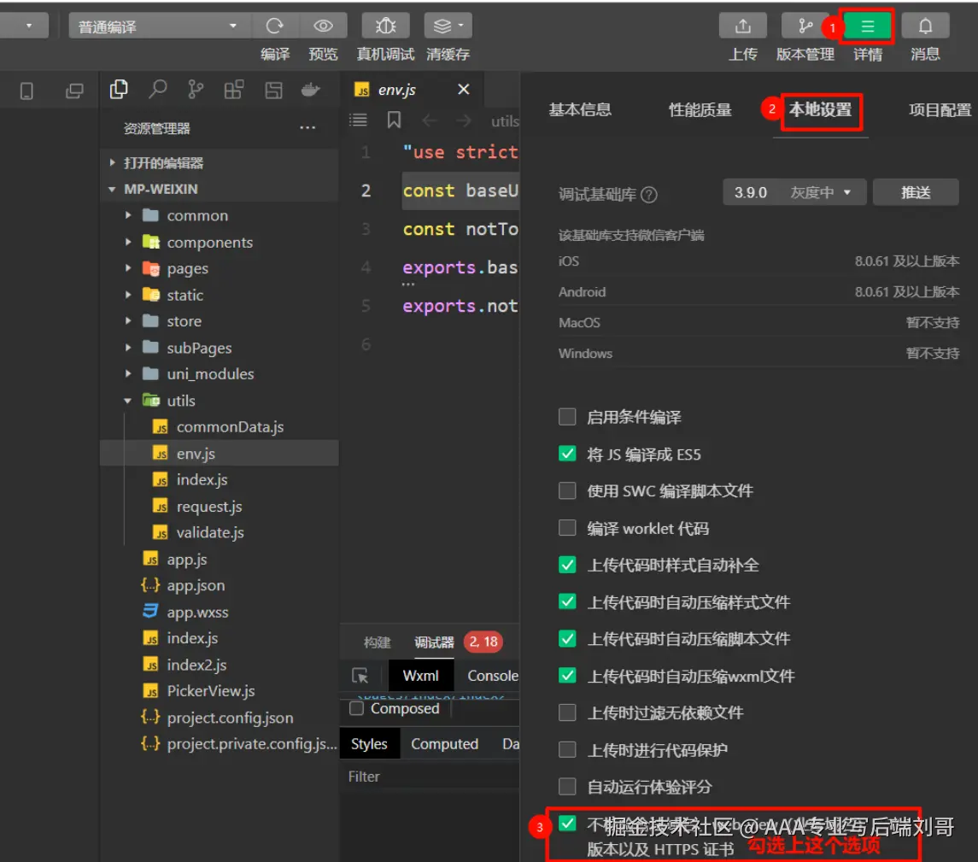Click the upload icon in toolbar
This screenshot has width=978, height=862.
(x=742, y=26)
